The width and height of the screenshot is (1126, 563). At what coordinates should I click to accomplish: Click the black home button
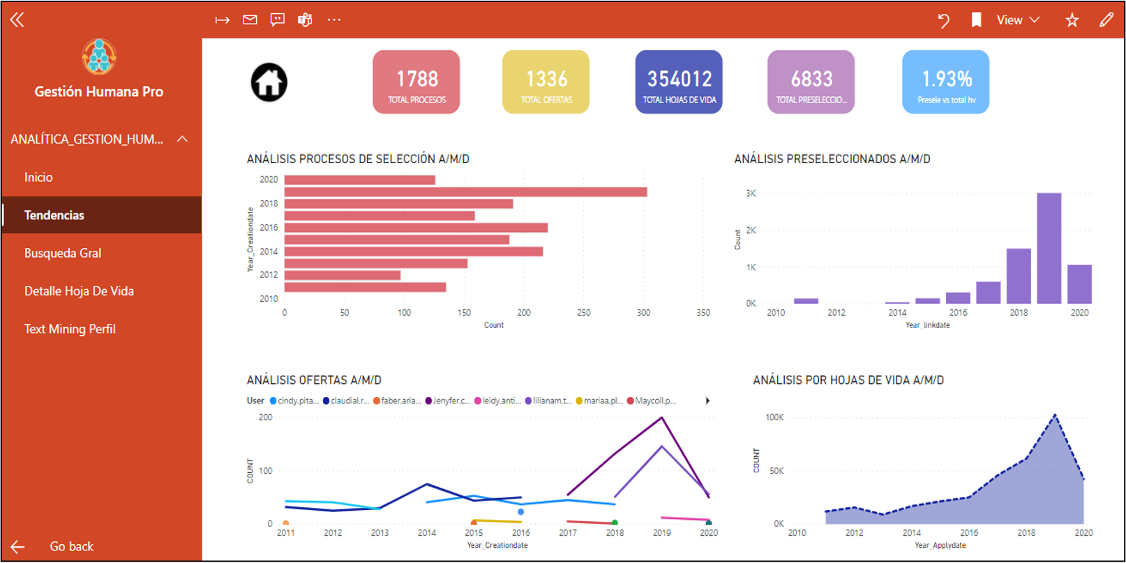click(269, 82)
